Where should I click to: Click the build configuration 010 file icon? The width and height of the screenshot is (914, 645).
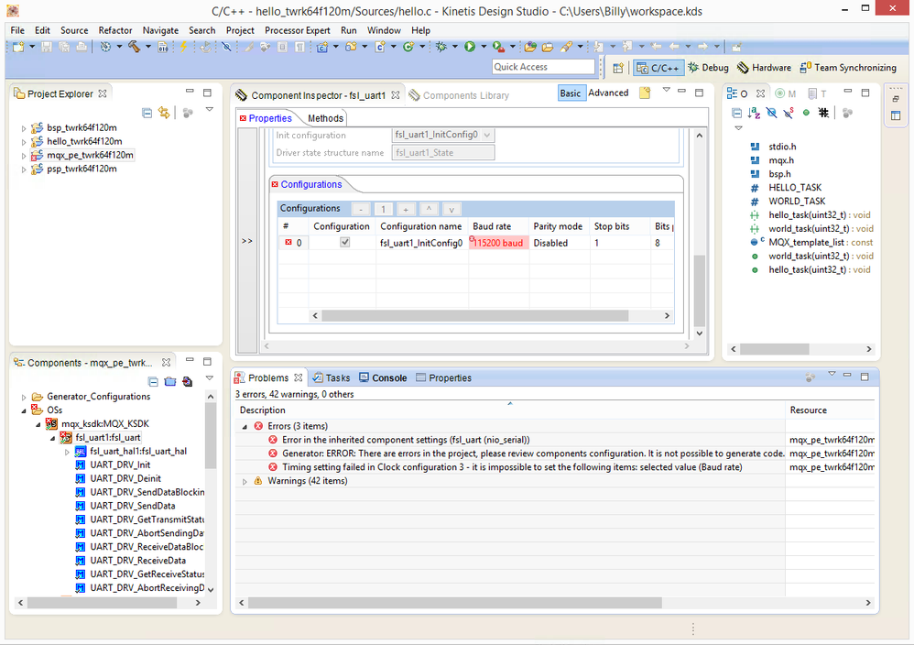163,48
